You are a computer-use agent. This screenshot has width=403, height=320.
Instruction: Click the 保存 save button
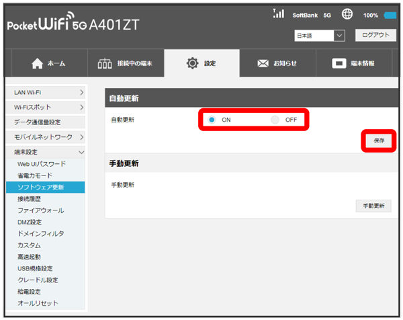point(378,141)
